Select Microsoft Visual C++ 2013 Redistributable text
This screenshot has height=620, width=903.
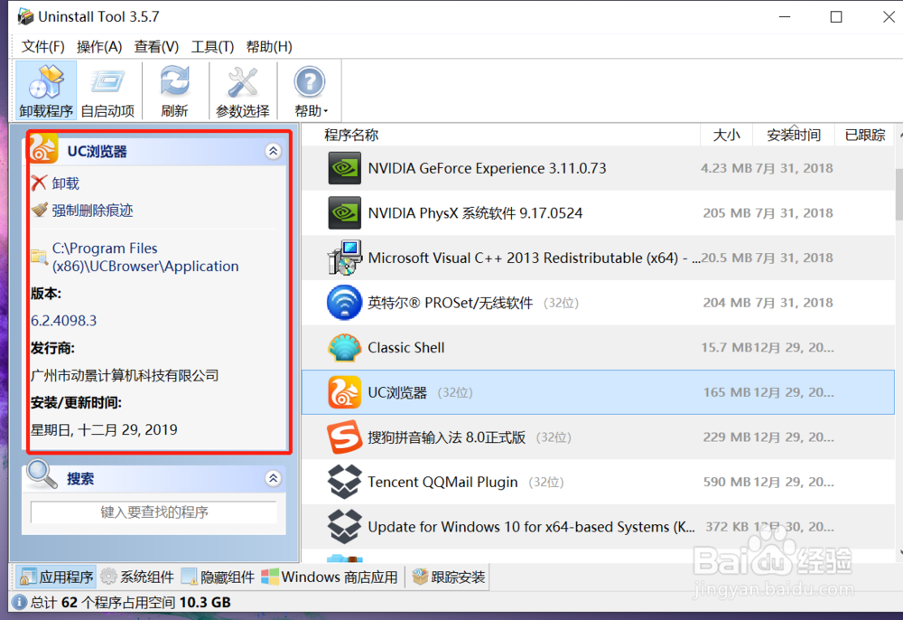click(x=534, y=258)
